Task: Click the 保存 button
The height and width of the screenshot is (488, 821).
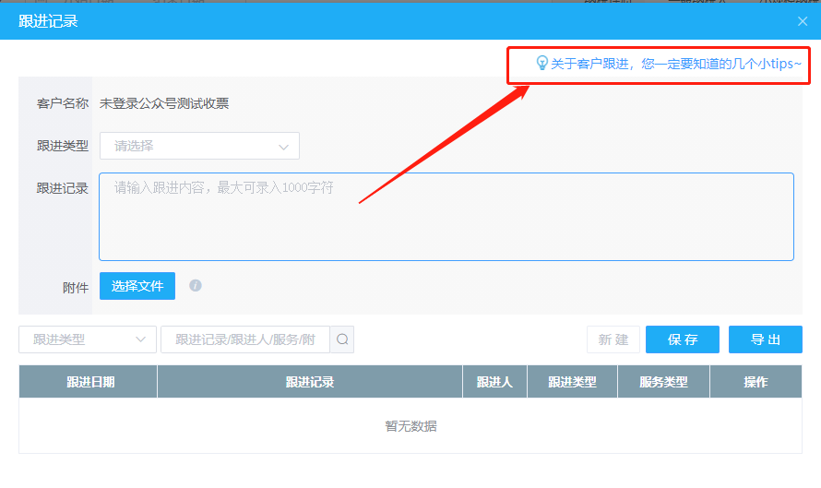Action: point(683,339)
